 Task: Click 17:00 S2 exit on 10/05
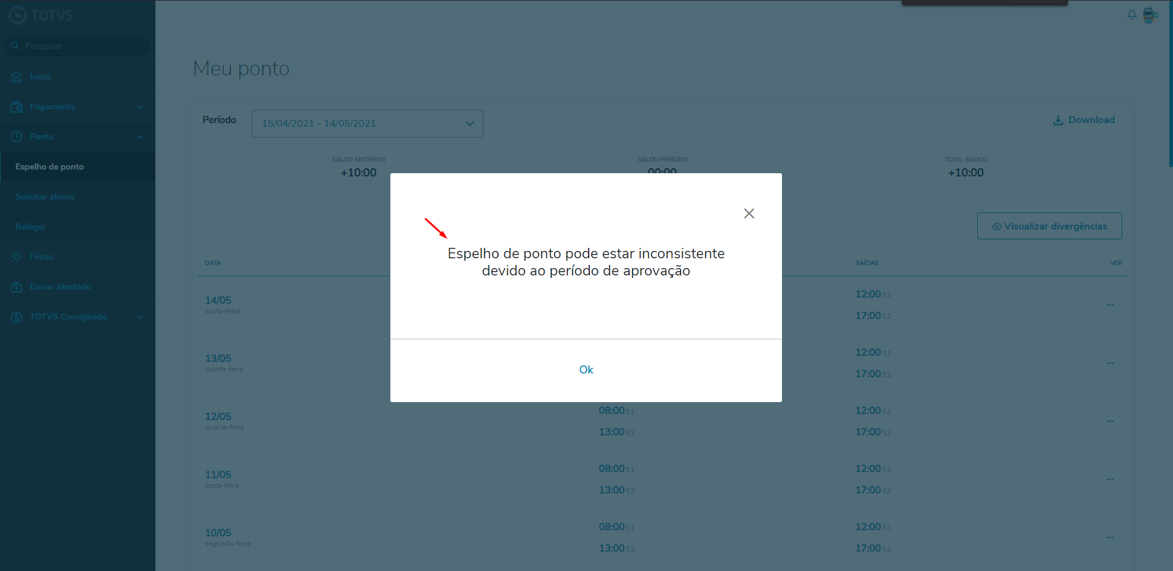(x=873, y=548)
